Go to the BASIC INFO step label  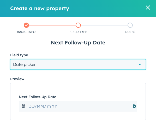coord(26,32)
